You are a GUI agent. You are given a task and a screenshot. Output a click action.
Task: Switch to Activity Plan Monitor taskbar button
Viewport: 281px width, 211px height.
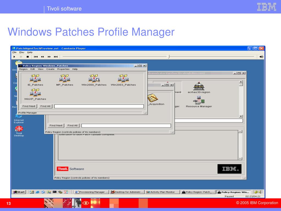pos(162,192)
